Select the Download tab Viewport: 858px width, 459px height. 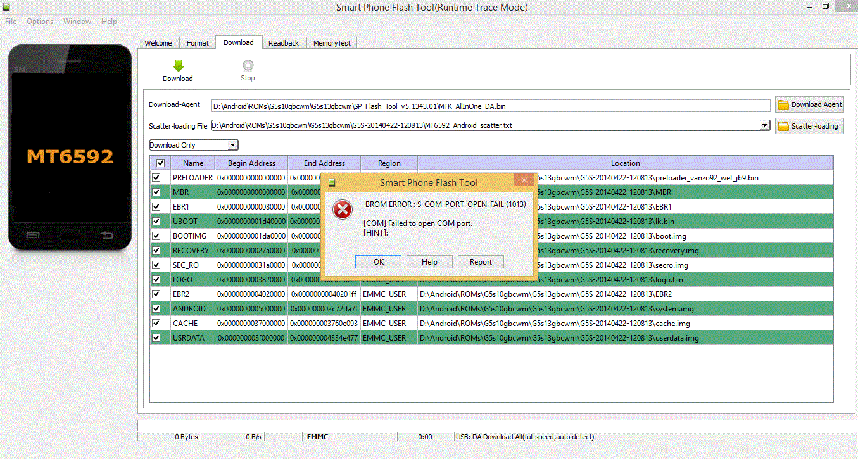[239, 42]
